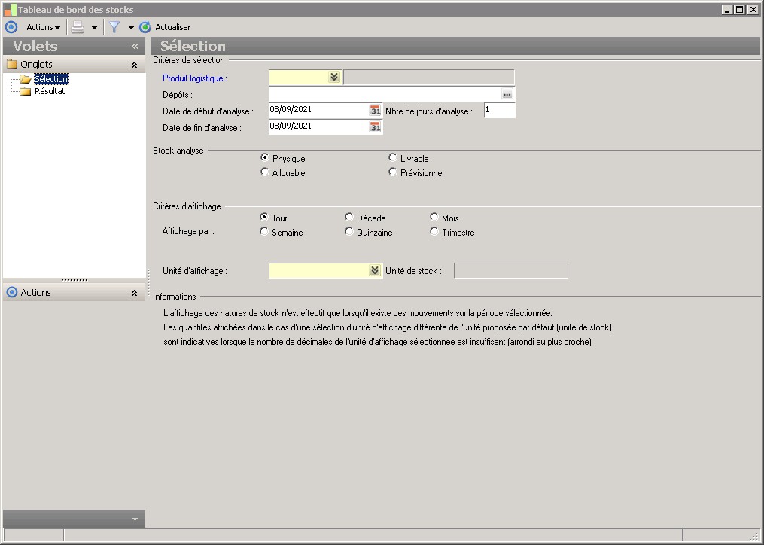Click the filter funnel icon
Viewport: 764px width, 545px height.
[114, 27]
